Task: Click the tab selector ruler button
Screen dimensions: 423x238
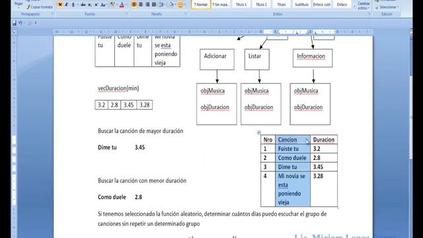Action: point(14,32)
